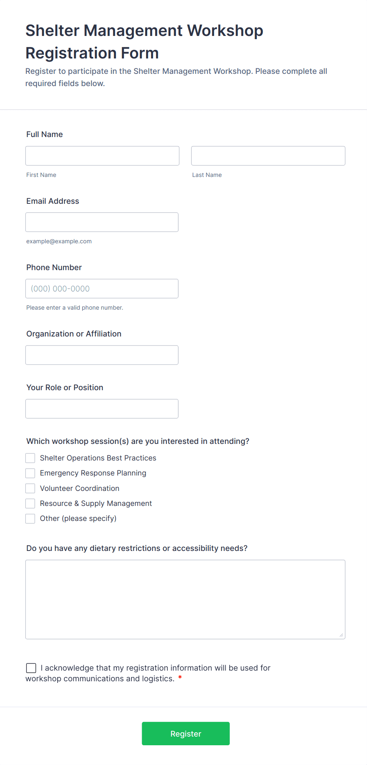Check Shelter Operations Best Practices

(x=30, y=458)
